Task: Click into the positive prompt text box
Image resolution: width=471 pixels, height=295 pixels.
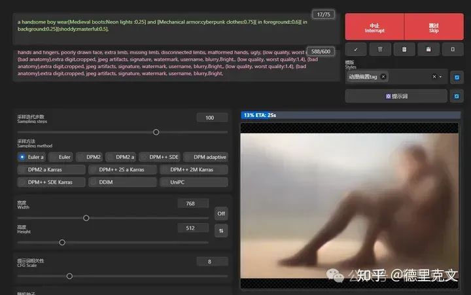Action: [x=176, y=29]
